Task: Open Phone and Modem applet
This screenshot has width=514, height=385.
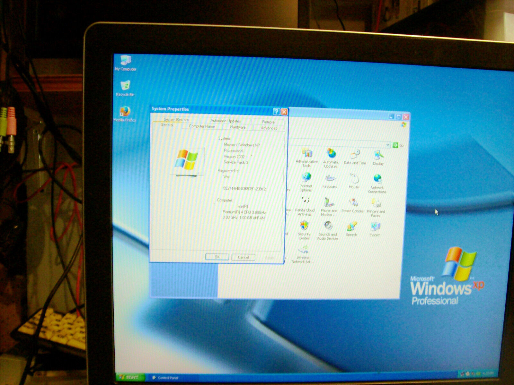Action: [x=329, y=207]
